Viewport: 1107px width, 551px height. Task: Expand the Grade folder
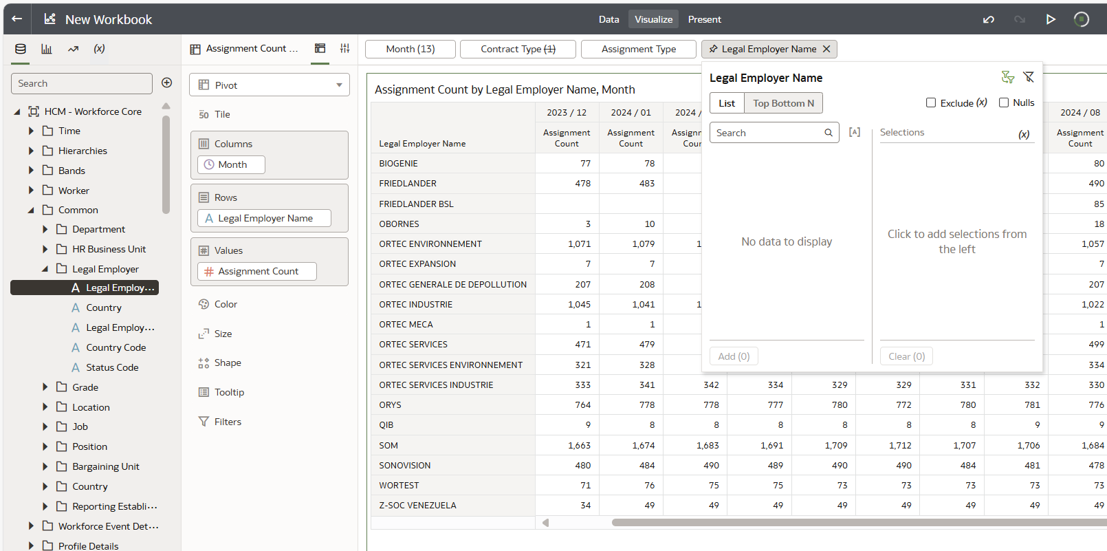45,387
